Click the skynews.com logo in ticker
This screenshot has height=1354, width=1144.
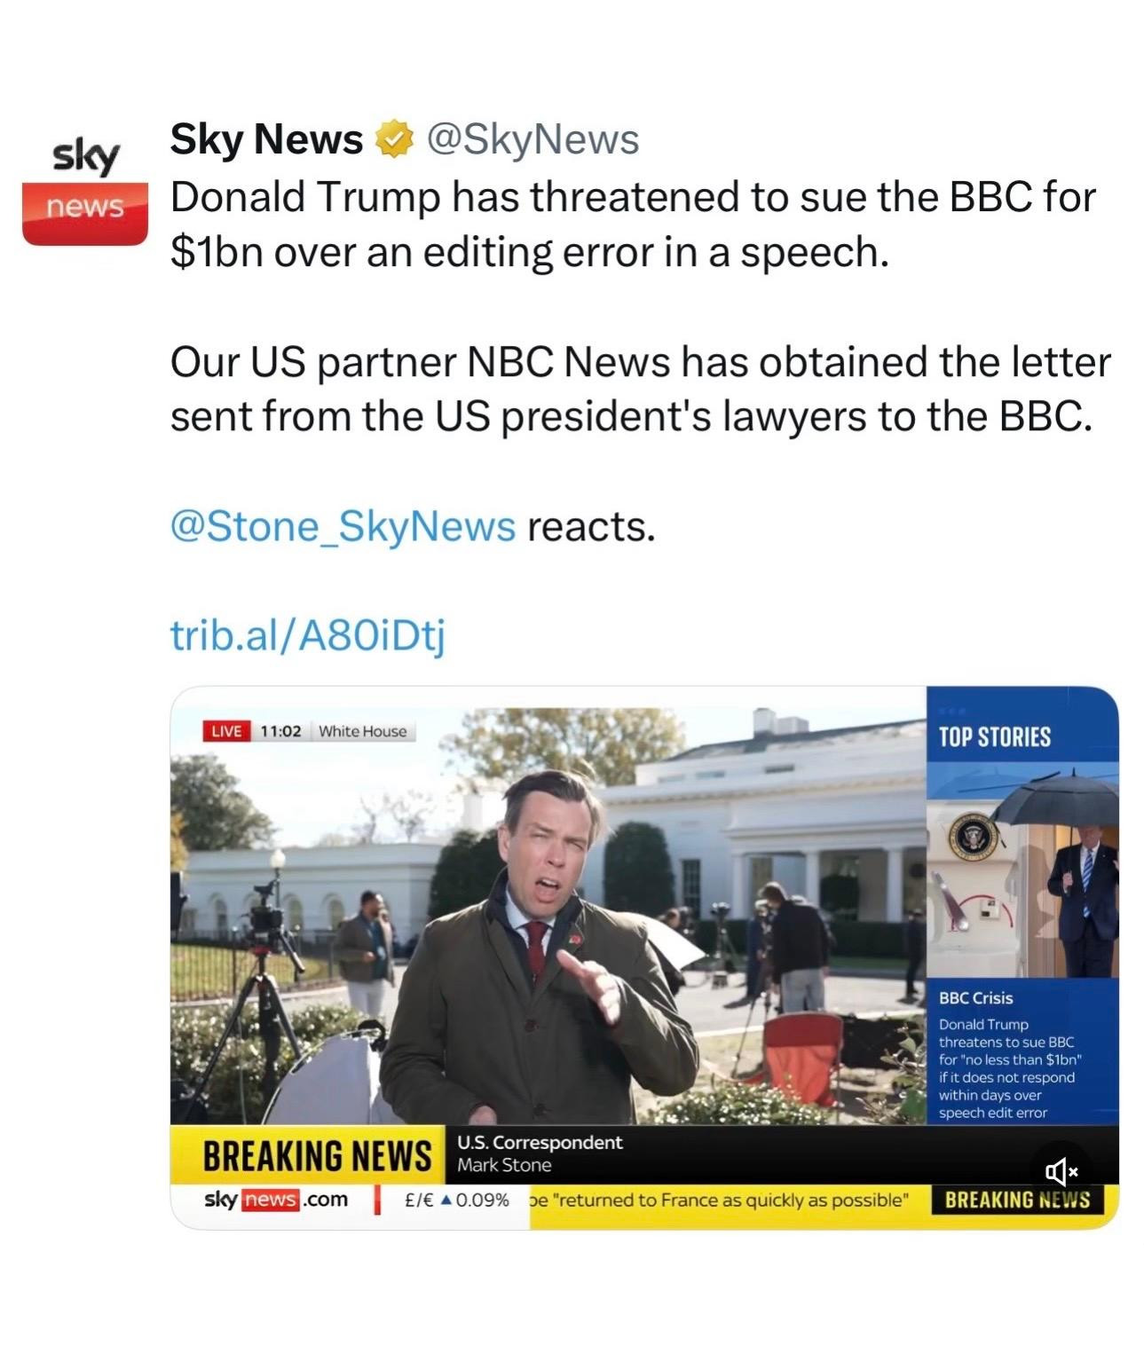(x=276, y=1200)
